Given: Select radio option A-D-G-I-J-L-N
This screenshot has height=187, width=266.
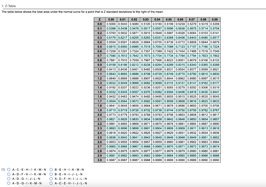Looking at the screenshot, I should point(9,179).
